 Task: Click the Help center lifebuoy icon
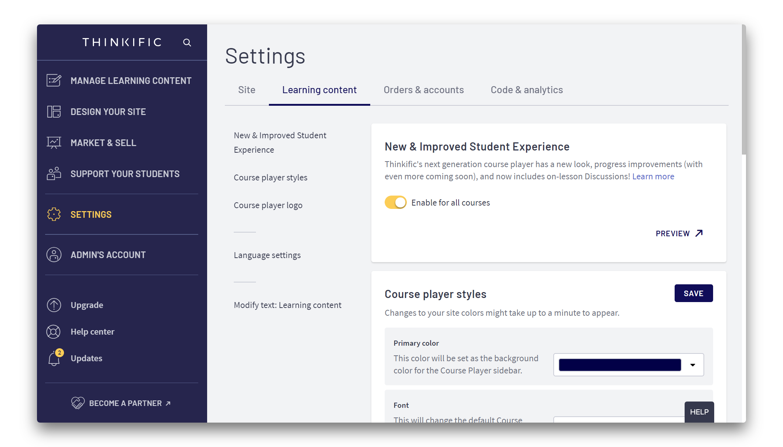[x=54, y=332]
